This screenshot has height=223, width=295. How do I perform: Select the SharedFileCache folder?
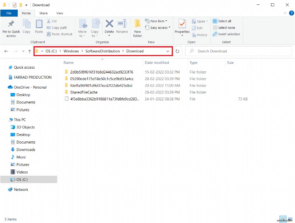coord(84,92)
